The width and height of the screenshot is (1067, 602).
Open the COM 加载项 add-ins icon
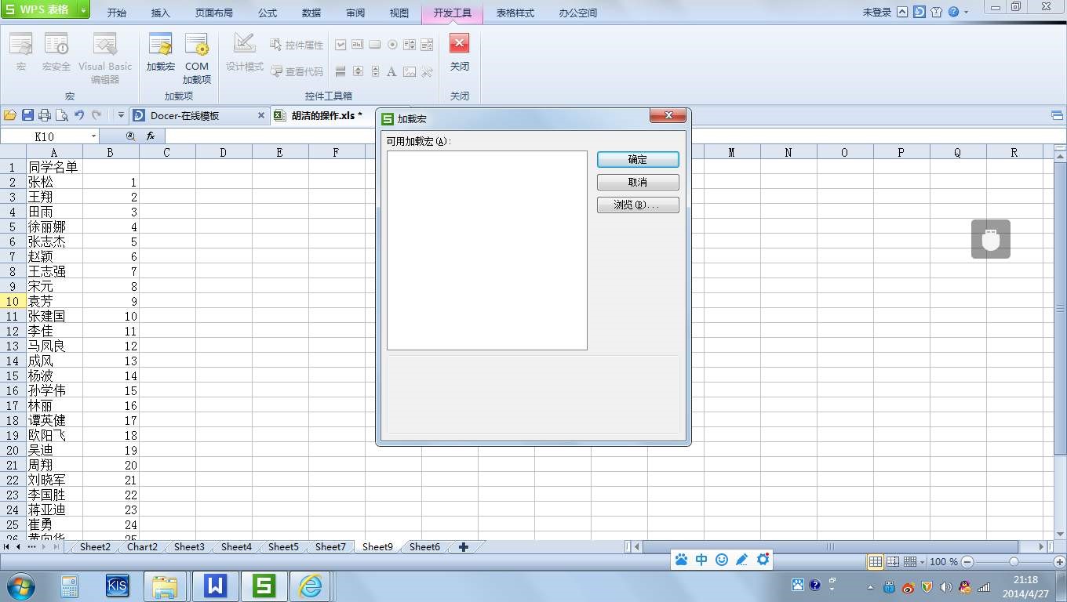(x=196, y=58)
